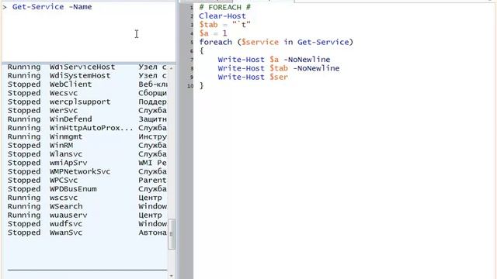This screenshot has height=279, width=497.
Task: Click the WwanSvc service name
Action: click(66, 232)
